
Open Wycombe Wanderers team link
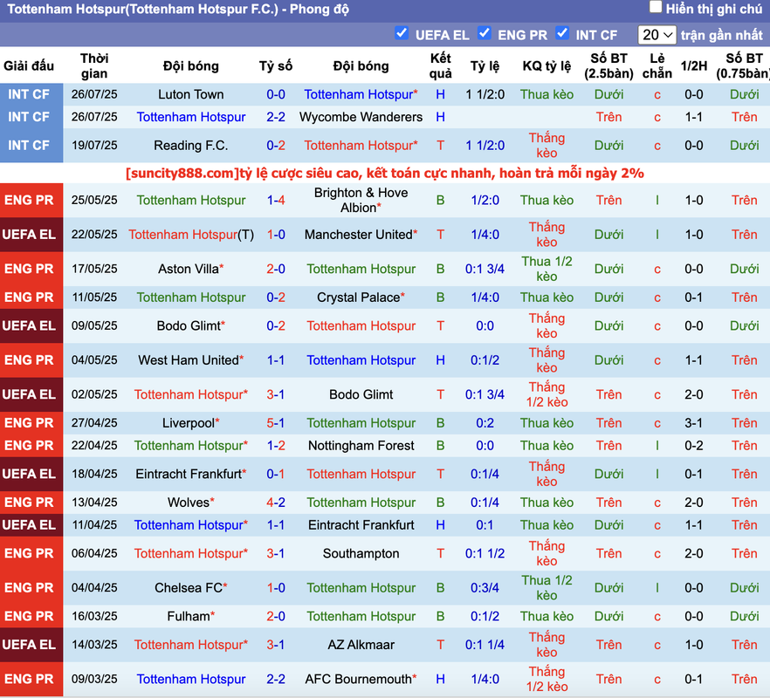[x=361, y=117]
